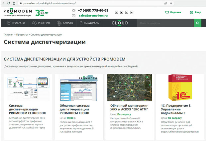Click the Интерактивный облачный контроль description
Image resolution: width=206 pixels, height=141 pixels.
(x=127, y=123)
